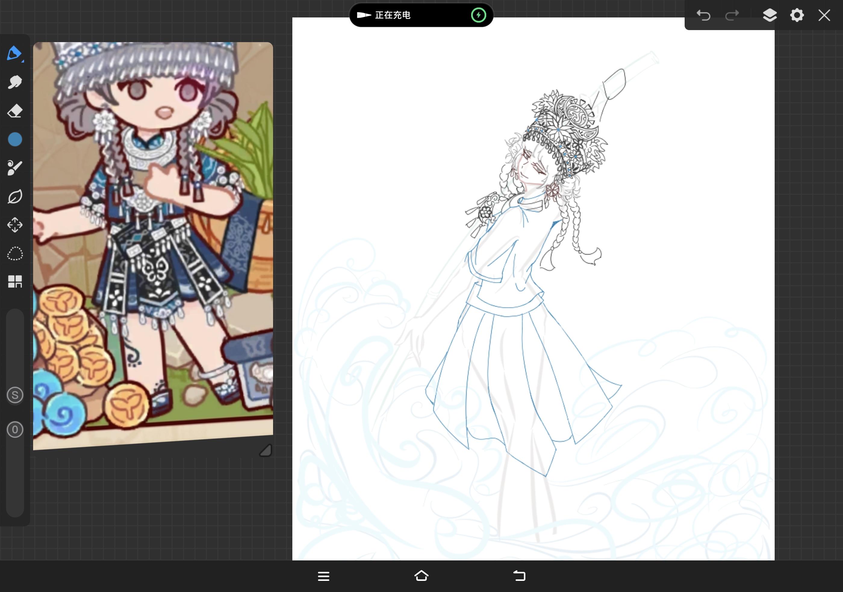Select the eraser tool

tap(15, 111)
